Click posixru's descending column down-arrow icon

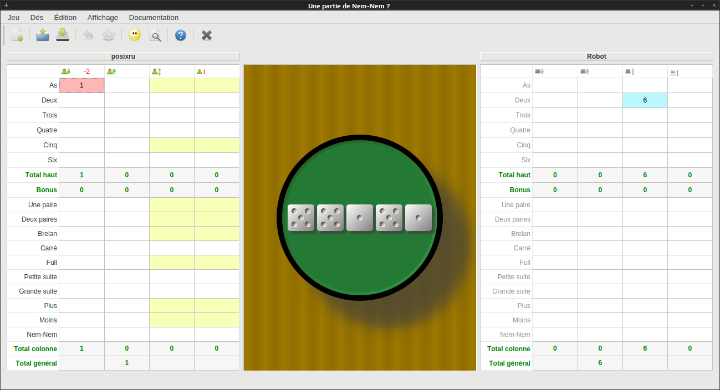pos(66,71)
